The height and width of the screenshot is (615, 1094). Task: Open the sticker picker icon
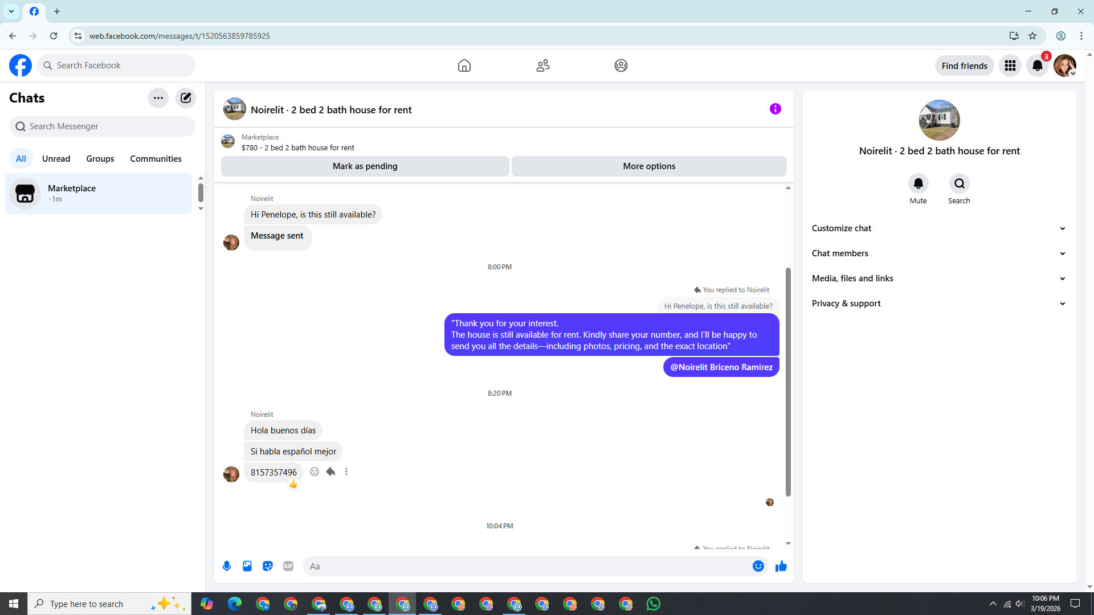click(x=268, y=566)
